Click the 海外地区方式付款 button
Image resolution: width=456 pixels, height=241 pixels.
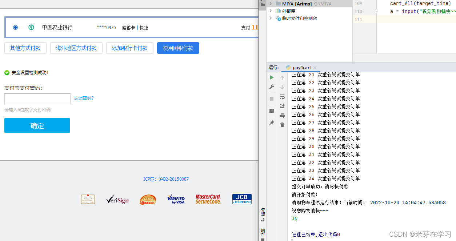76,48
